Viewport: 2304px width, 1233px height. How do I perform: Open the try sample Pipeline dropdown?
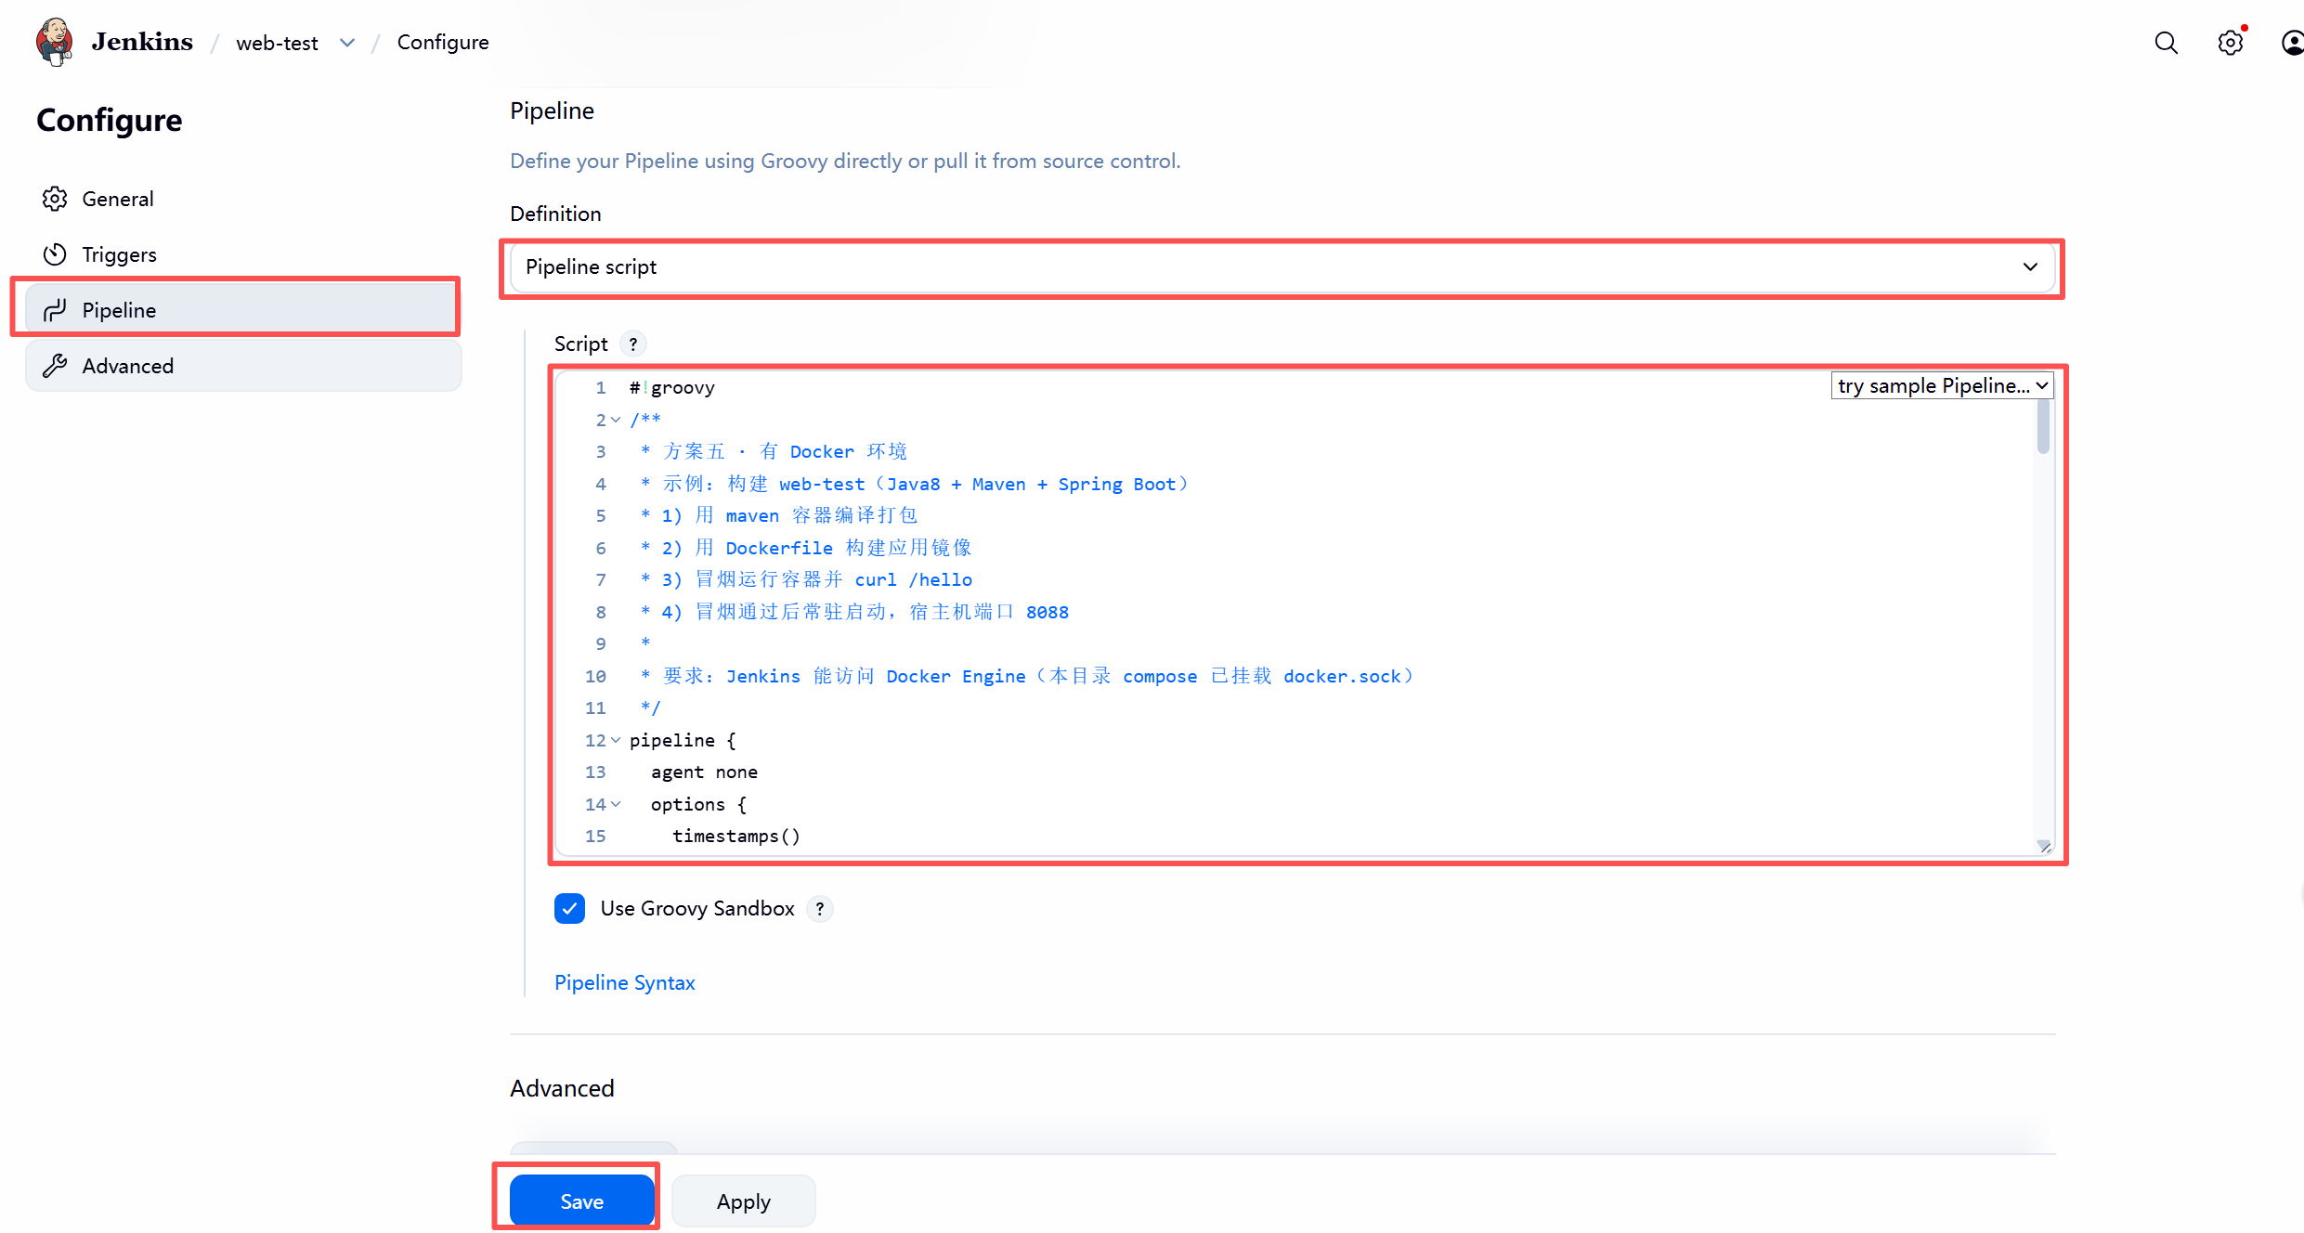(1942, 385)
